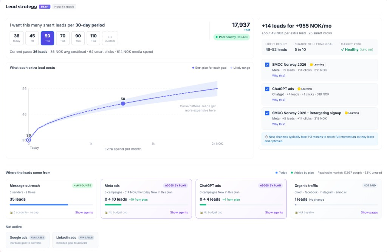Click the ChatGPT ads card progress bar
The image size is (387, 252).
coord(241,205)
